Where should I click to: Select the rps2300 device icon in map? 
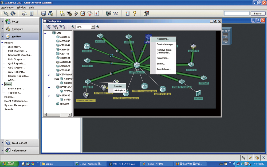click(198, 94)
